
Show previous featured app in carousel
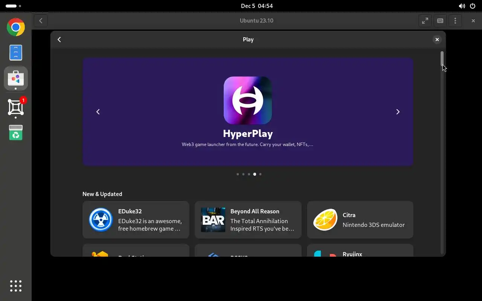click(x=98, y=112)
